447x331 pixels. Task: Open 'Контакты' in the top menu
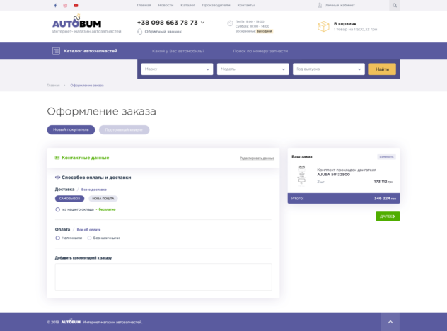[246, 6]
